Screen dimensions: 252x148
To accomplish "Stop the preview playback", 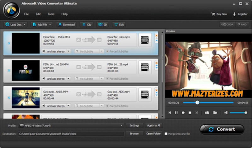I will (190, 113).
